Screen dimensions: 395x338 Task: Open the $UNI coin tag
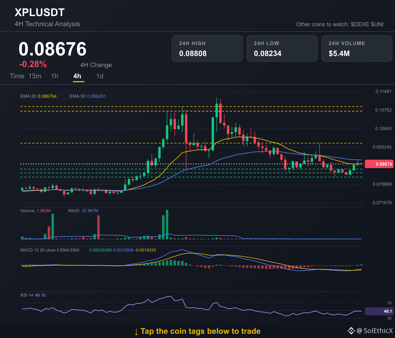coord(377,24)
